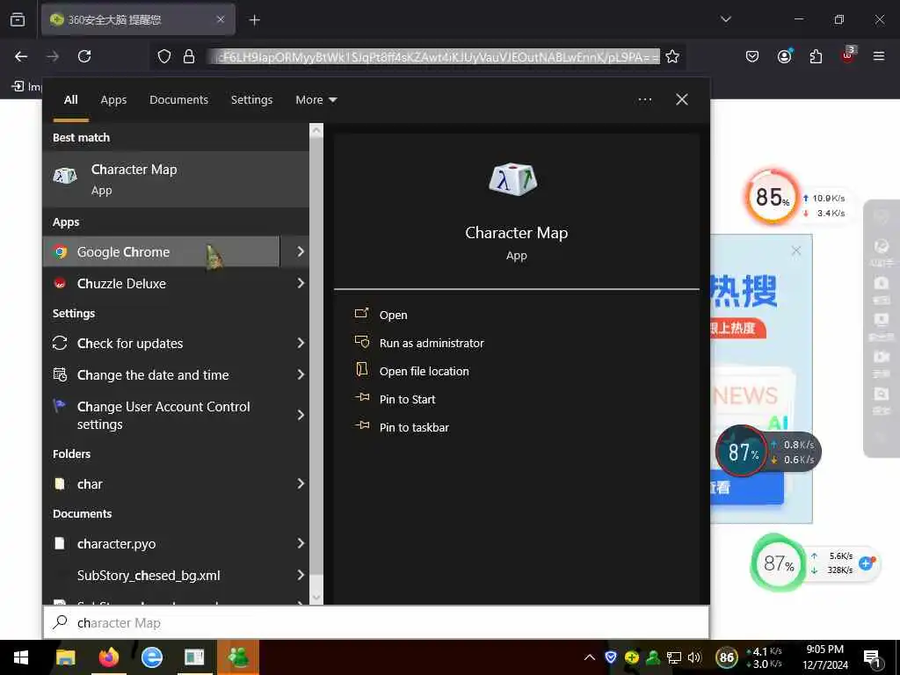The width and height of the screenshot is (900, 675).
Task: Expand Google Chrome result arrow
Action: click(301, 251)
